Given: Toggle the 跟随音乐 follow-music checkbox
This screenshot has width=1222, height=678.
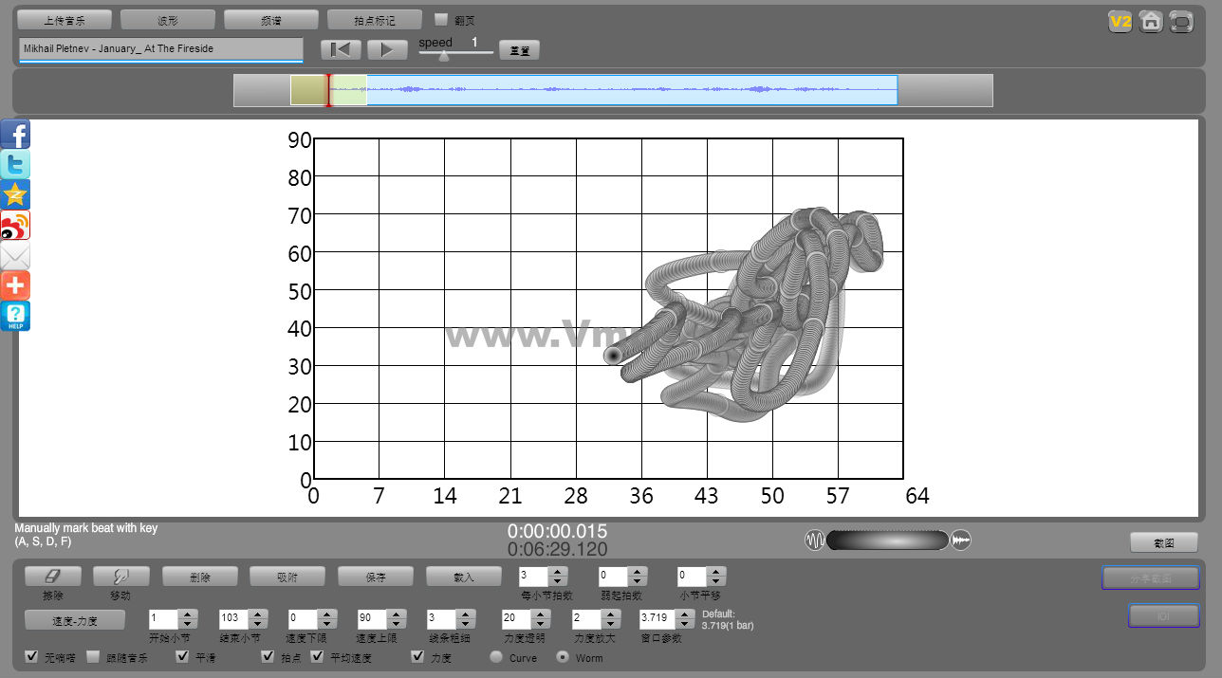Looking at the screenshot, I should coord(94,656).
